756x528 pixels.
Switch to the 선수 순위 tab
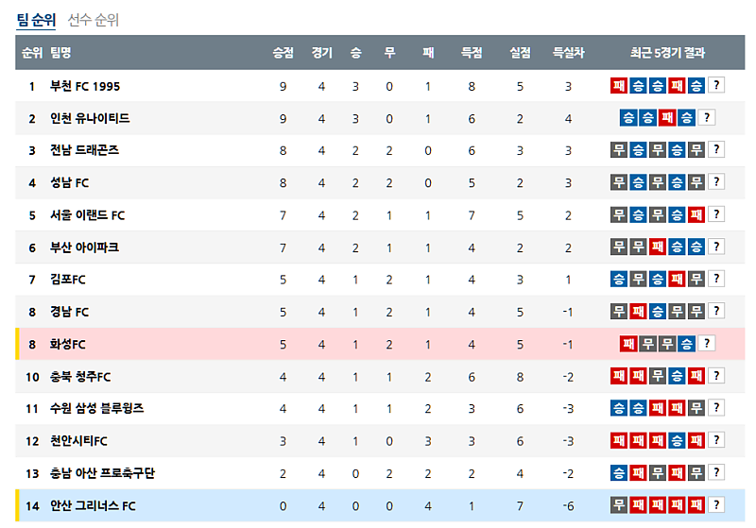tap(94, 20)
